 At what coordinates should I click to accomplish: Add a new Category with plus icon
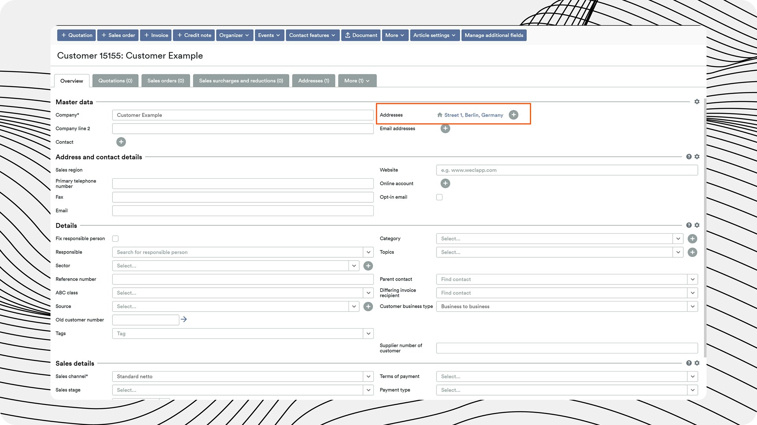[692, 238]
